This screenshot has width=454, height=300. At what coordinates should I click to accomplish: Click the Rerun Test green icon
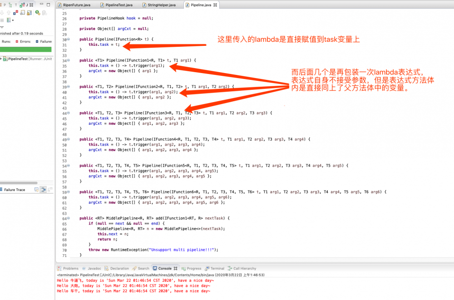coord(38,13)
